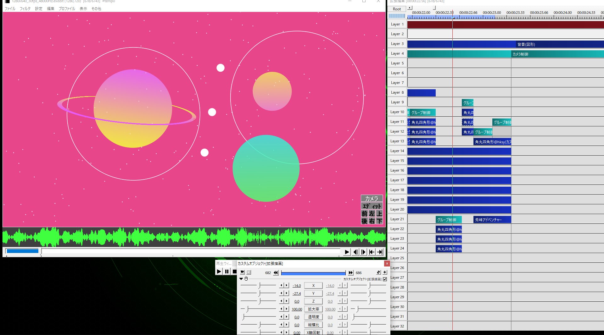
Task: Select the 下 (bottom) camera view
Action: 379,221
